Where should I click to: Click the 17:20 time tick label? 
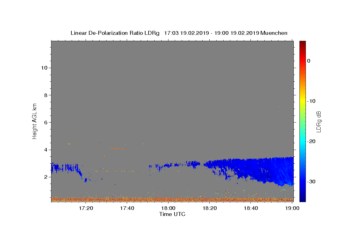[86, 208]
